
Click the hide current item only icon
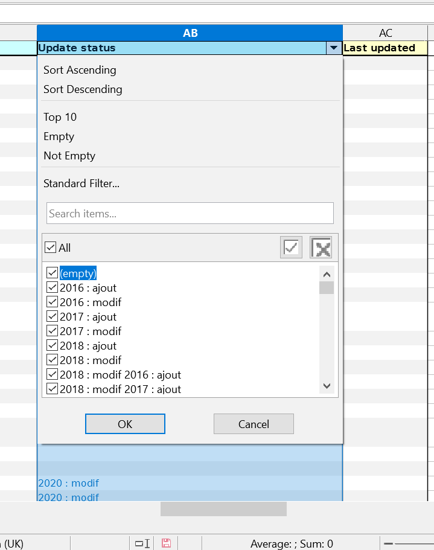click(321, 248)
